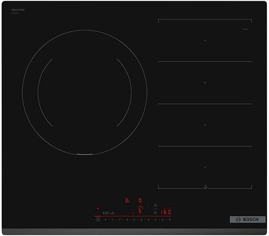Viewport: 269px width, 236px height.
Task: Tap the timer clock symbol beside 160
Action: tap(156, 212)
